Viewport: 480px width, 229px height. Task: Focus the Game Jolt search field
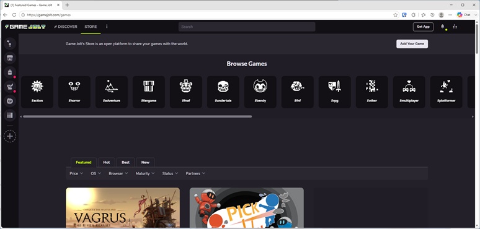tap(247, 27)
